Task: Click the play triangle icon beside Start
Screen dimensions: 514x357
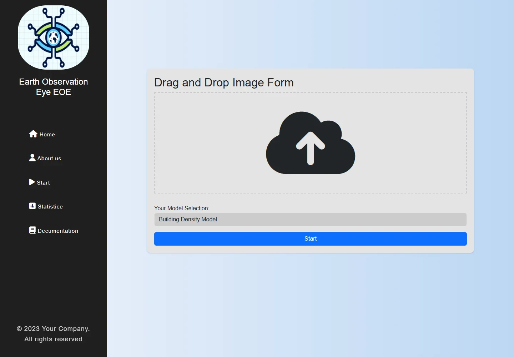Action: point(32,182)
